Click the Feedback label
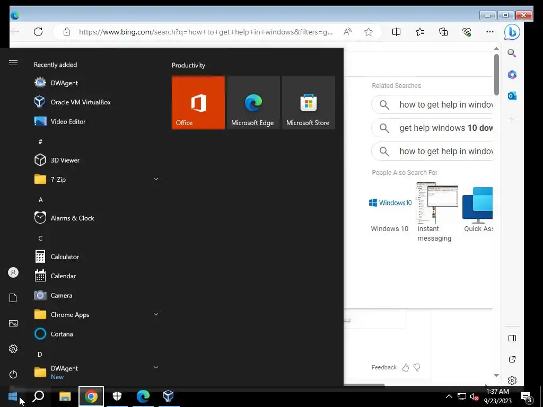Image resolution: width=543 pixels, height=407 pixels. pyautogui.click(x=384, y=368)
